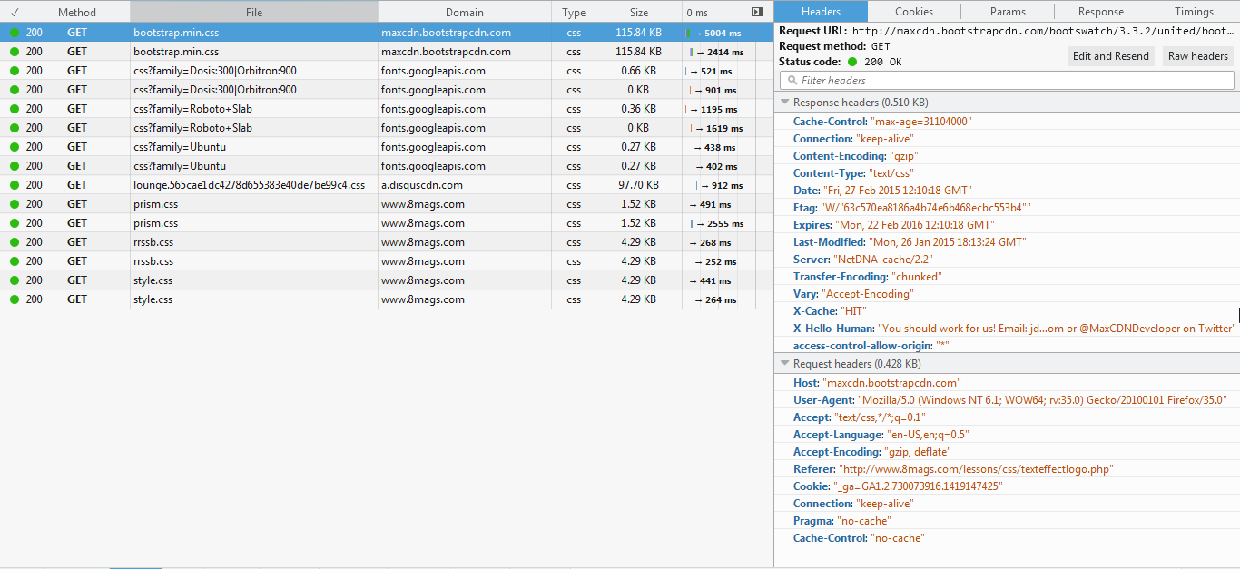The width and height of the screenshot is (1240, 569).
Task: Click the 0.66 KB size cell
Action: click(639, 71)
